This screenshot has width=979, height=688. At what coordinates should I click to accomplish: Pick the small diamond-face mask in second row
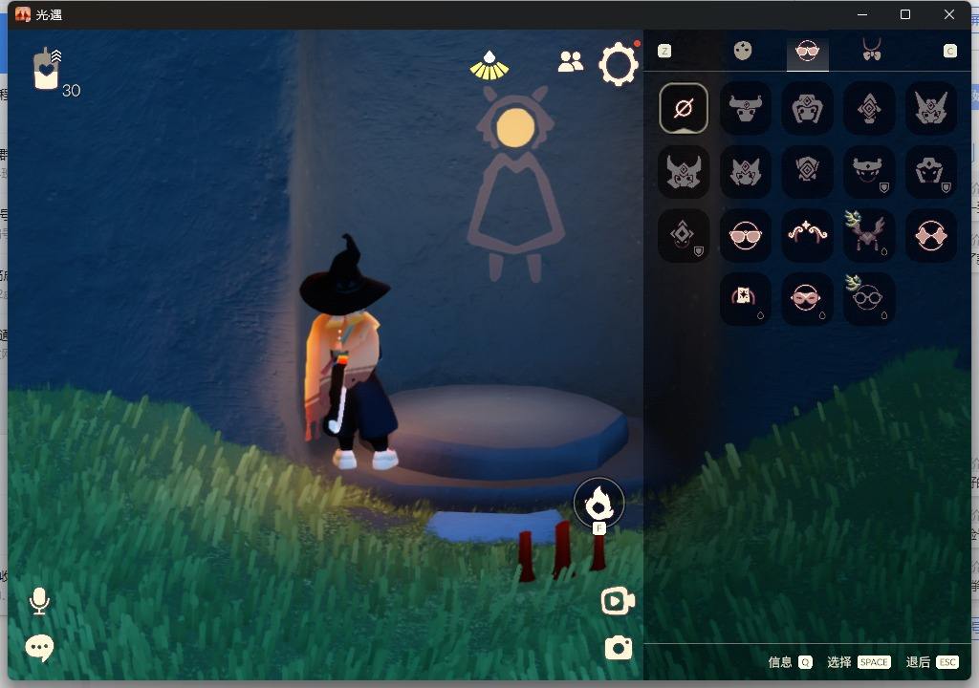[x=807, y=172]
